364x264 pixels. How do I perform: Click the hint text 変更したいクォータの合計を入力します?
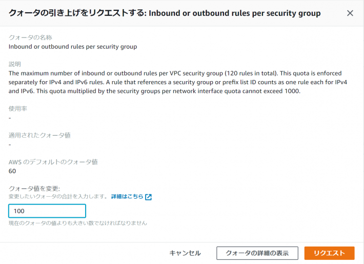tap(58, 197)
